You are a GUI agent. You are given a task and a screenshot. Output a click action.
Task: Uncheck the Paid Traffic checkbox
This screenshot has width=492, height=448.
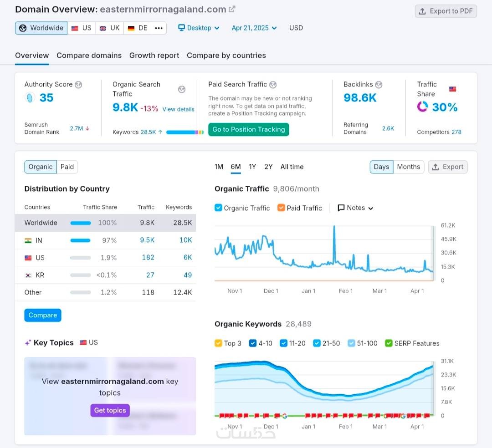click(x=281, y=208)
